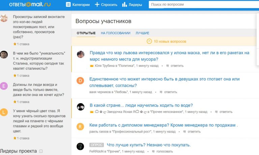Open sidebar question about индустриализации Сталина
The image size is (259, 155).
point(39,61)
